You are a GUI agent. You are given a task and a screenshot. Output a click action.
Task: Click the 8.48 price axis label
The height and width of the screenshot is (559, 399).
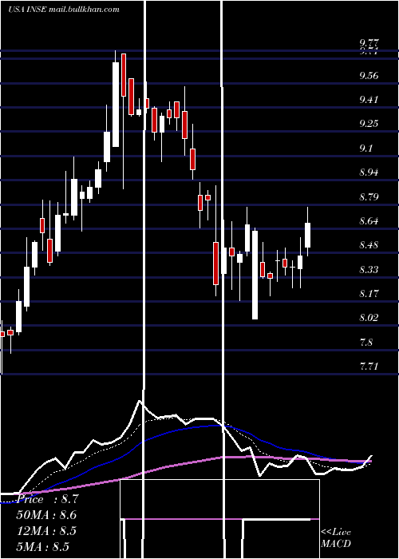(369, 245)
